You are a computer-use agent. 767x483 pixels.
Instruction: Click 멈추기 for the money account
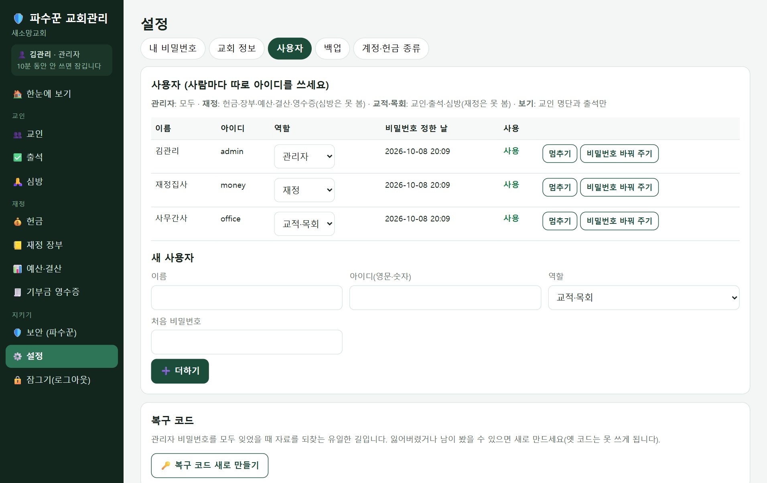[560, 187]
